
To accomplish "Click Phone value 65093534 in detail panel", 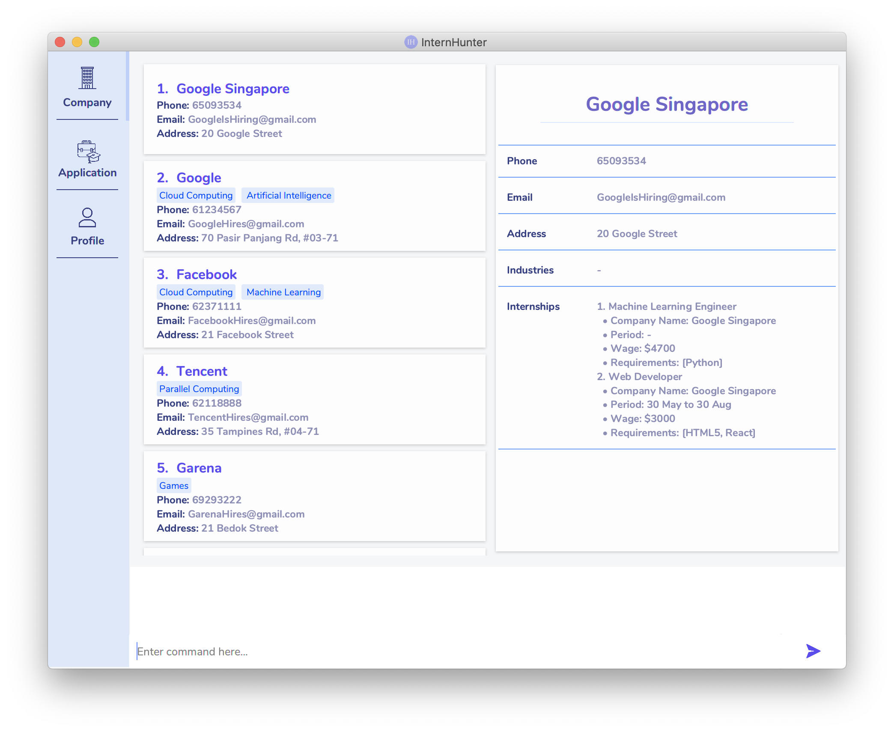I will [621, 161].
